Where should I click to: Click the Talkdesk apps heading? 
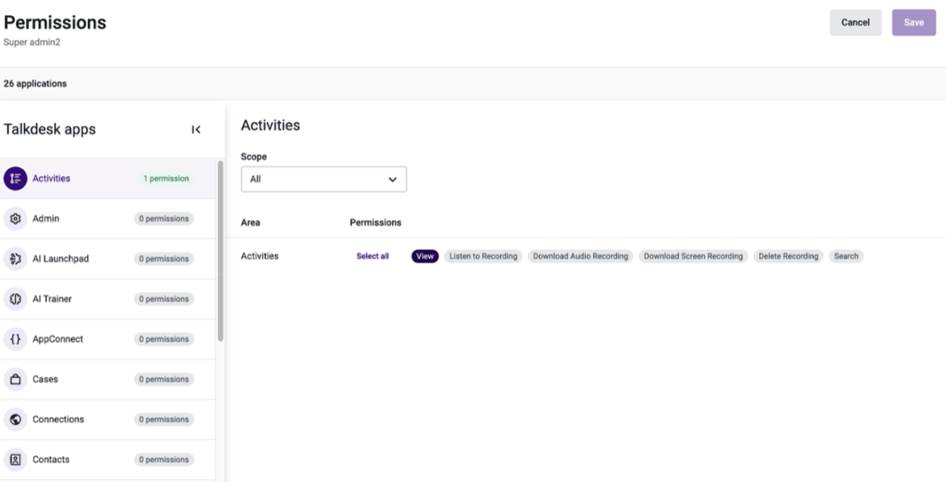pos(50,129)
